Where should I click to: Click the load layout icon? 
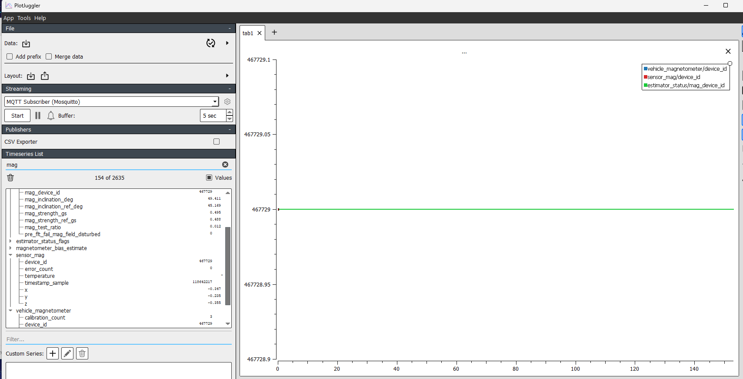point(31,76)
